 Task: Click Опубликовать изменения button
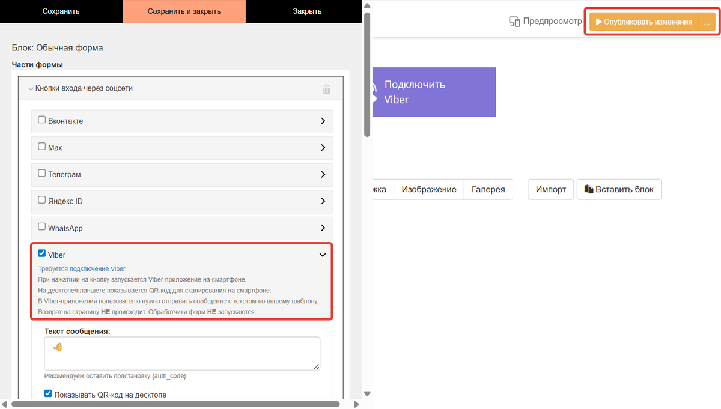[x=644, y=22]
